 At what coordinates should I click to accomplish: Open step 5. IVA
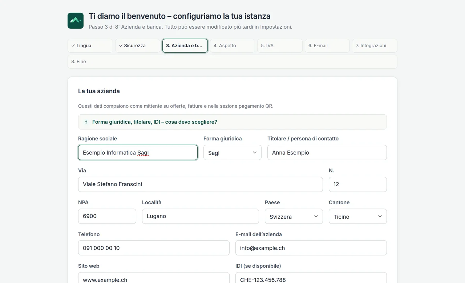coord(280,46)
